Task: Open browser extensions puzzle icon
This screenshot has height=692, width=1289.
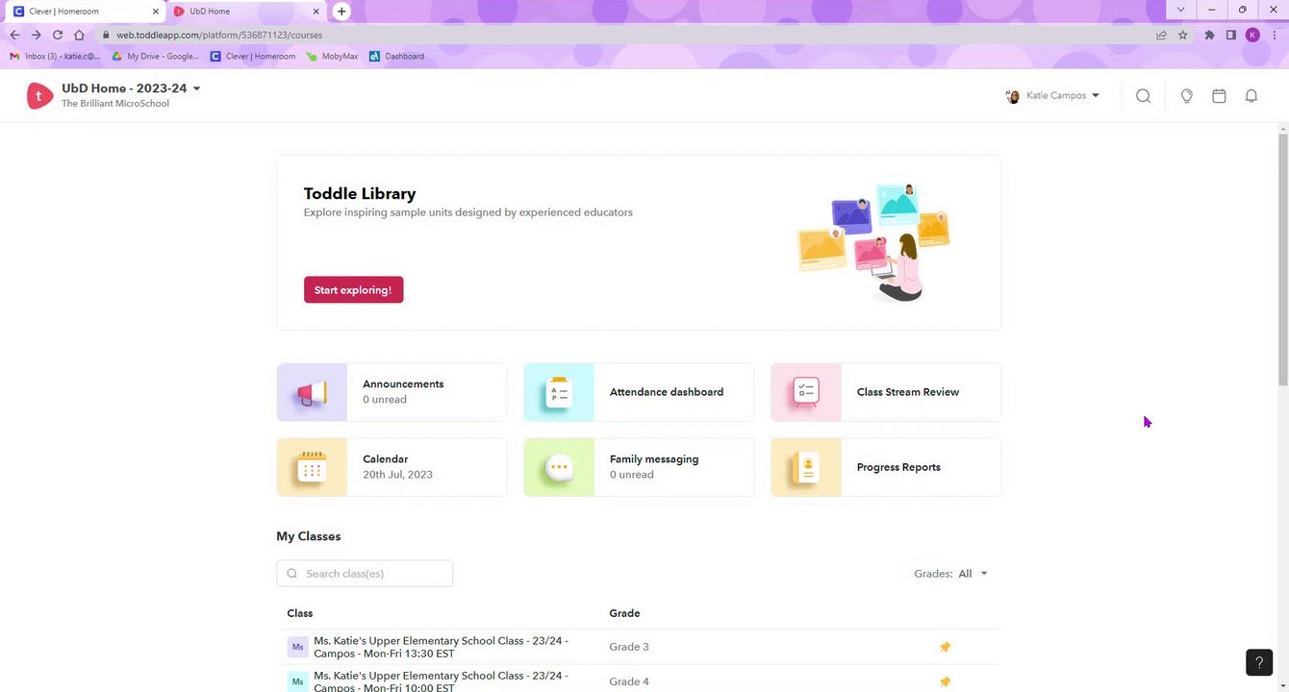Action: click(x=1209, y=35)
